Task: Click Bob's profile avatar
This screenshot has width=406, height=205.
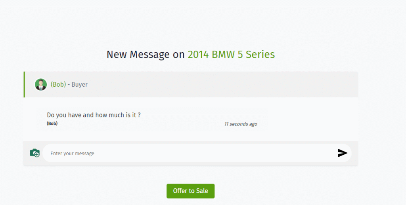Action: pos(41,84)
